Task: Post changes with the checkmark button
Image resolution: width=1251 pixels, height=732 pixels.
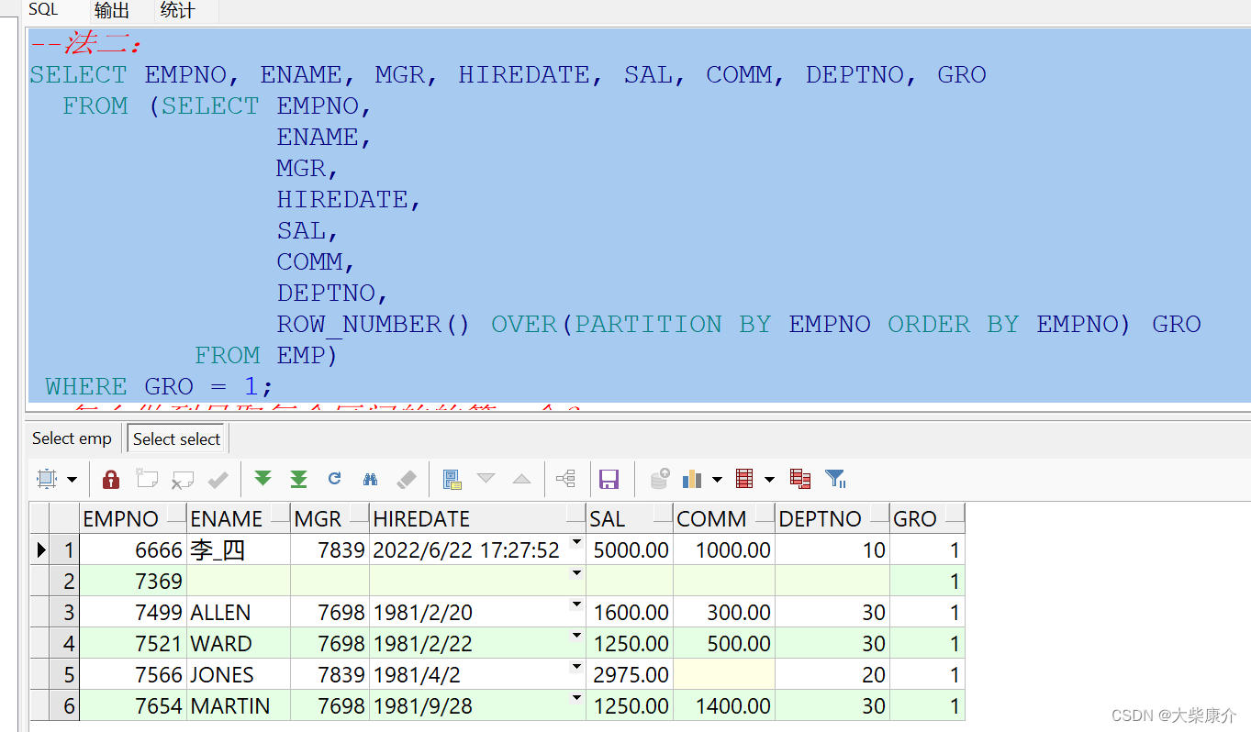Action: pyautogui.click(x=218, y=478)
